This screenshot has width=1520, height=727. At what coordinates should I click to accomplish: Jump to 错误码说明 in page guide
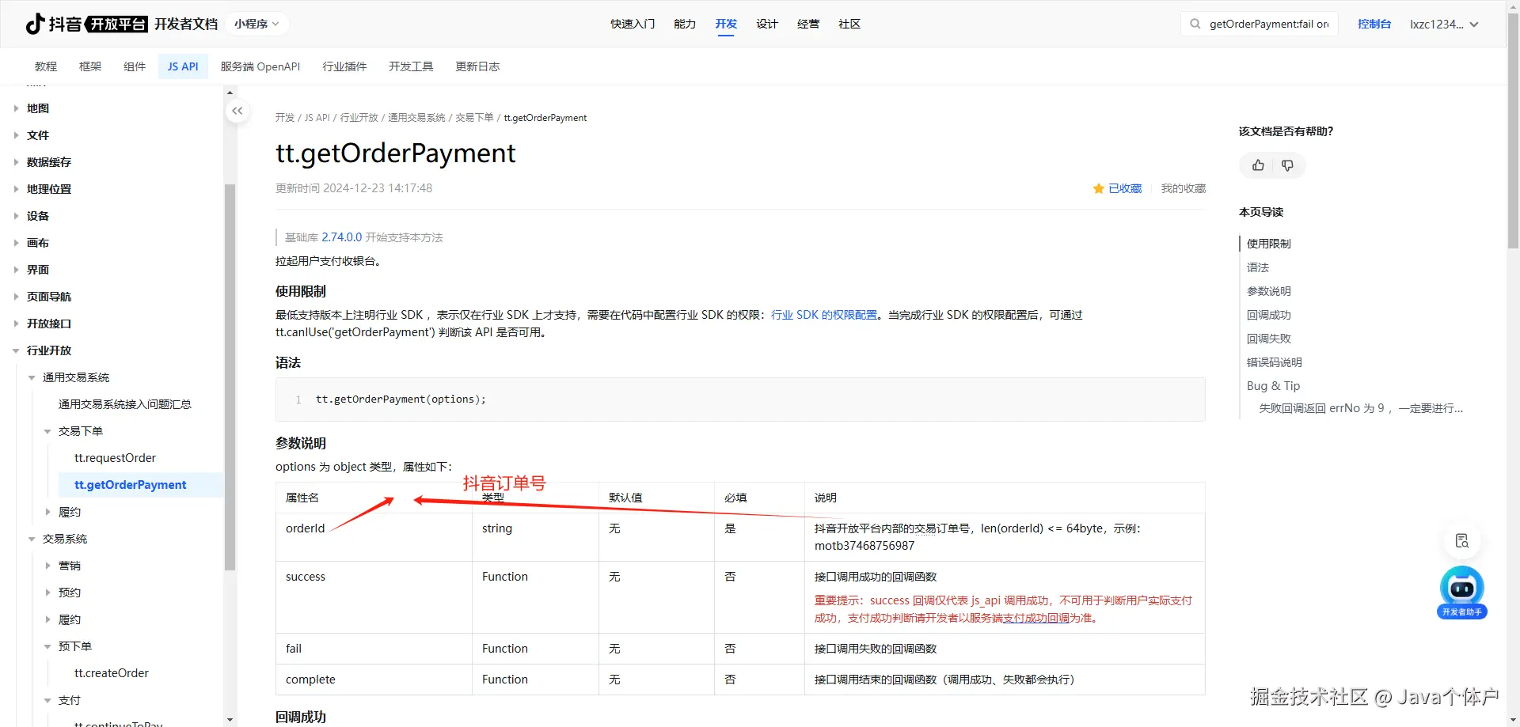pos(1275,362)
